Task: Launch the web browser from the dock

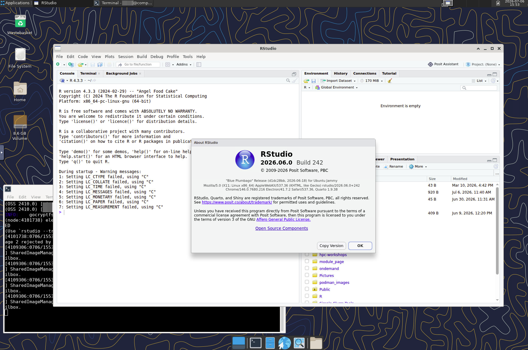Action: (284, 343)
